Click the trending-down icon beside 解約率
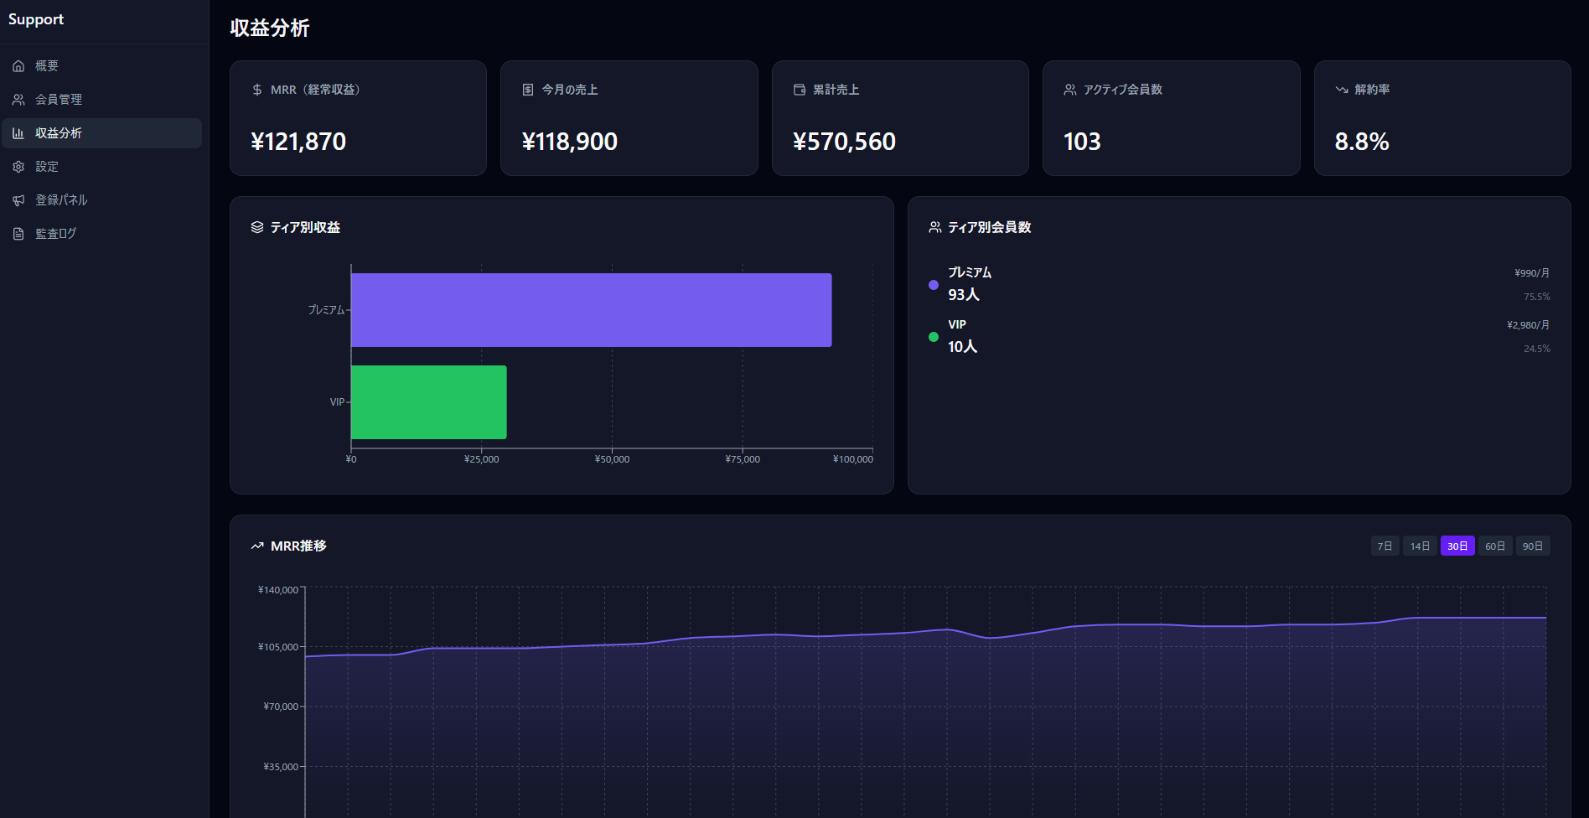The image size is (1589, 818). click(x=1342, y=90)
